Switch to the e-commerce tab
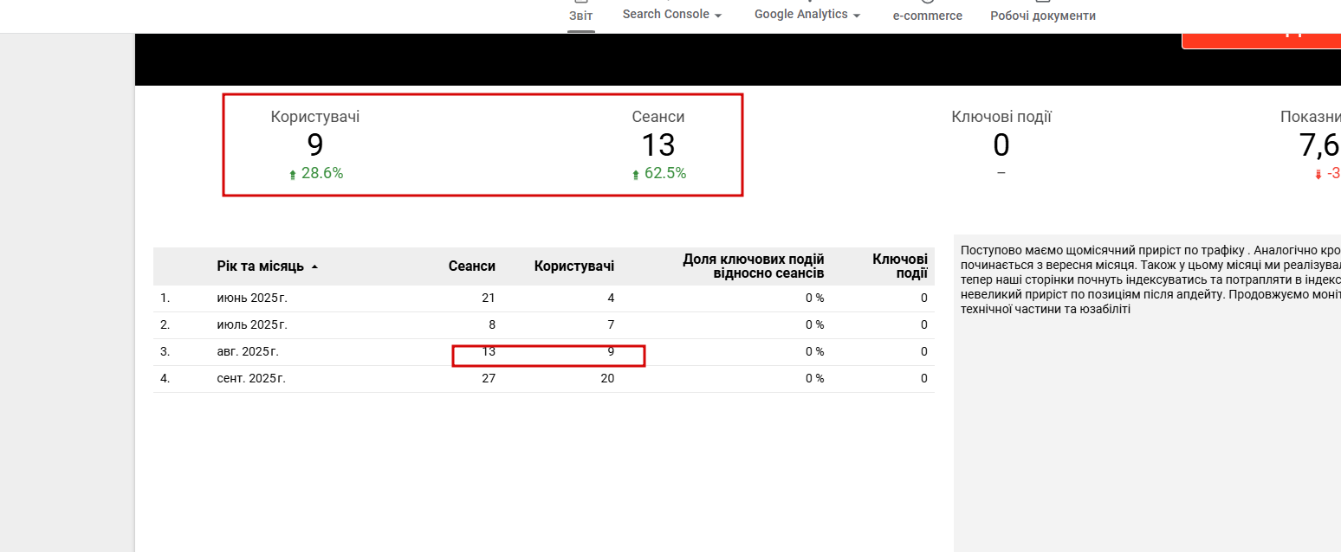Viewport: 1341px width, 552px height. (x=928, y=16)
